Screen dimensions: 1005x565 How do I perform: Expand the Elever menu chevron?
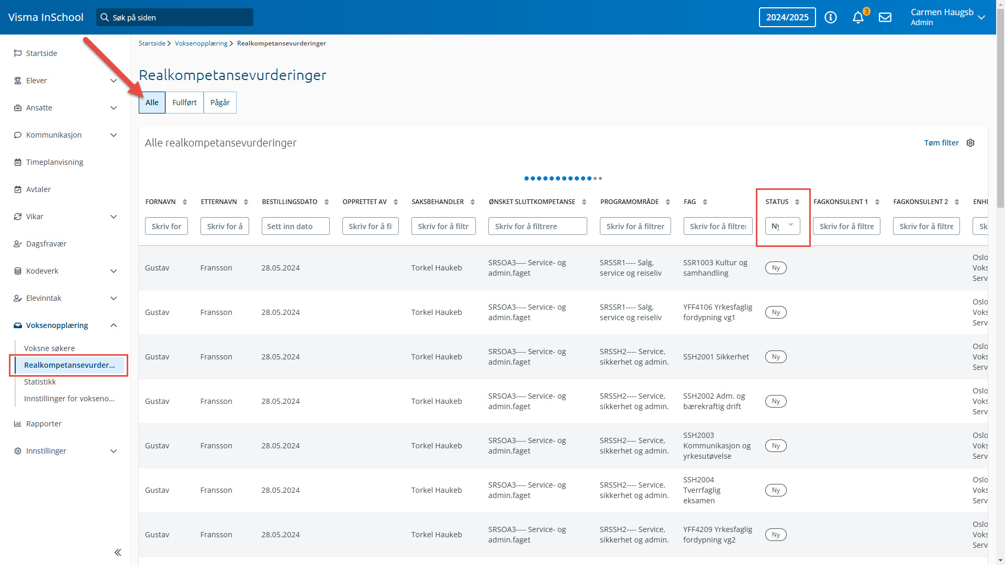[x=114, y=81]
